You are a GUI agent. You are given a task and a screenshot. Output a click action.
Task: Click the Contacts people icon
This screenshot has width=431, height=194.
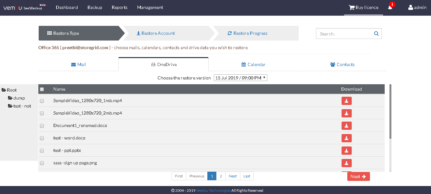pyautogui.click(x=333, y=64)
